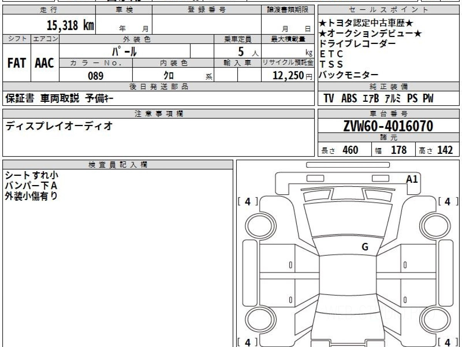Image resolution: width=462 pixels, height=347 pixels.
Task: Click the G mark on windshield diagram
Action: pos(365,247)
